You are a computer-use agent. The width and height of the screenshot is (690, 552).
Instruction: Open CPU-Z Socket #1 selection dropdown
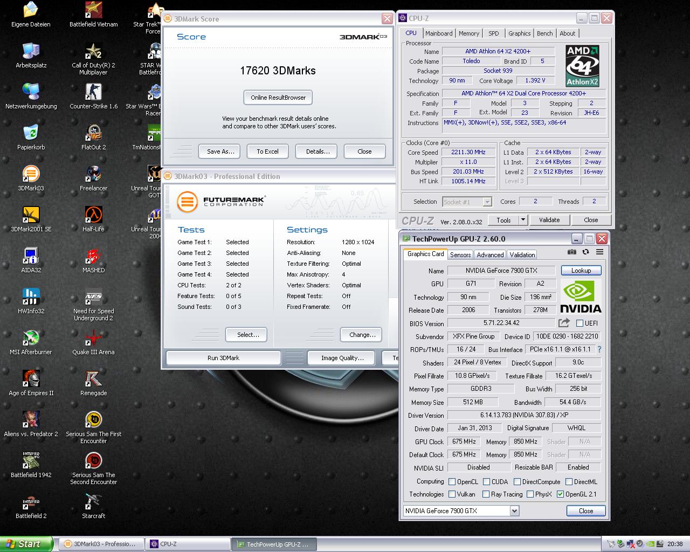pos(467,202)
